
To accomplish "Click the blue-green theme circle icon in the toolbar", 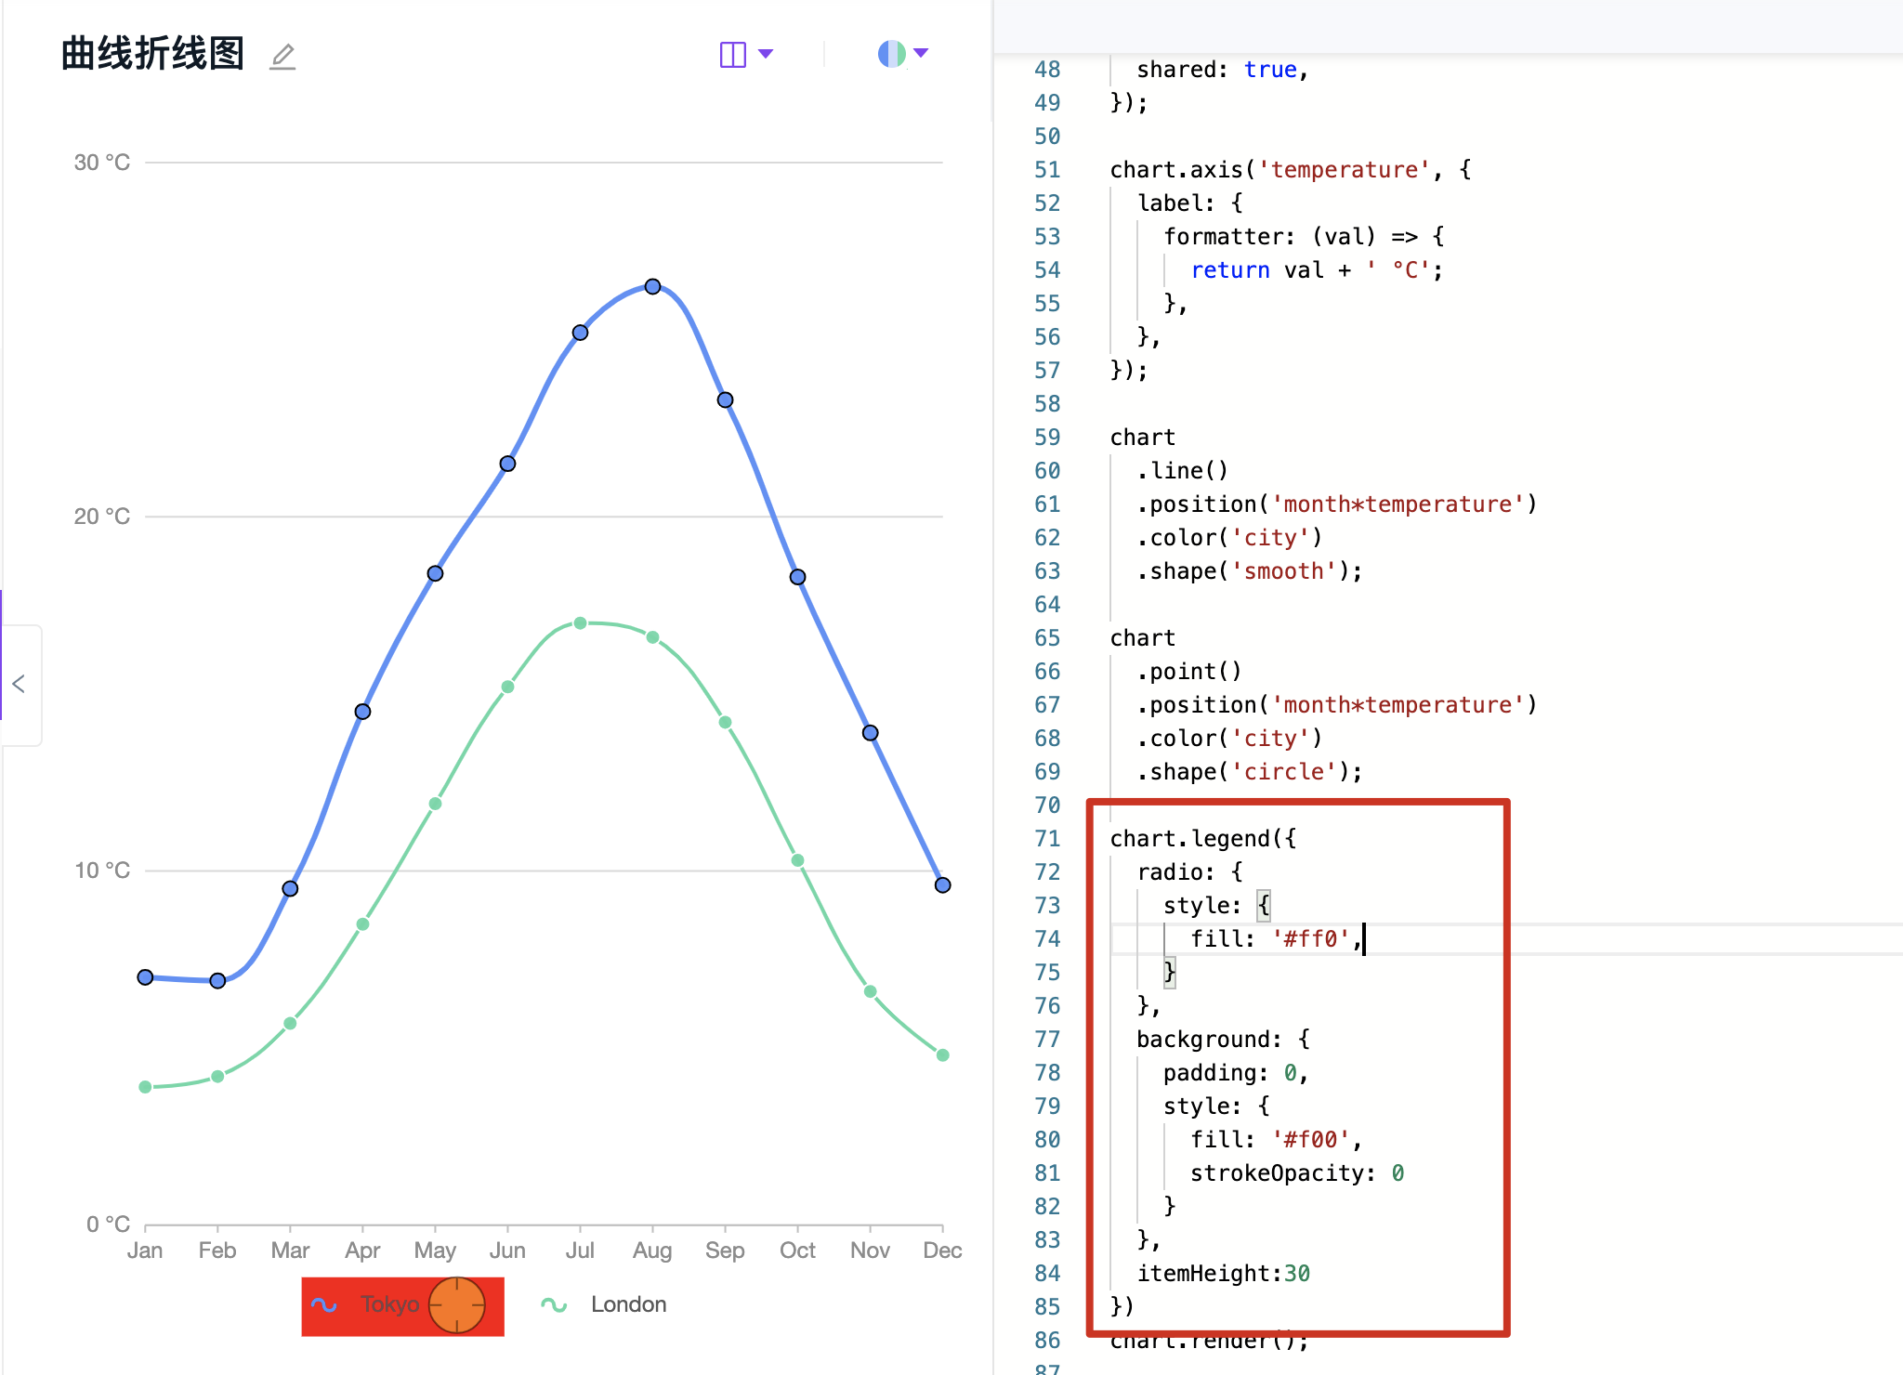I will pyautogui.click(x=891, y=53).
